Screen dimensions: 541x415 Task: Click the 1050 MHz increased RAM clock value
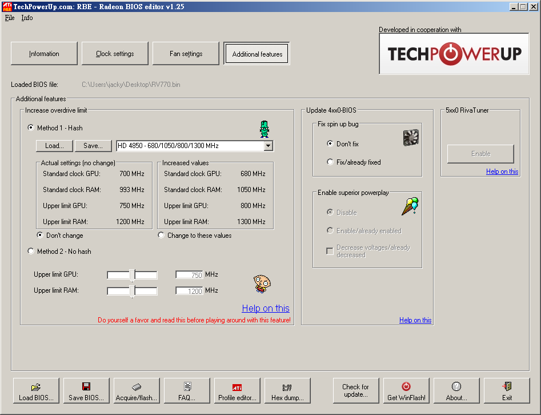251,190
